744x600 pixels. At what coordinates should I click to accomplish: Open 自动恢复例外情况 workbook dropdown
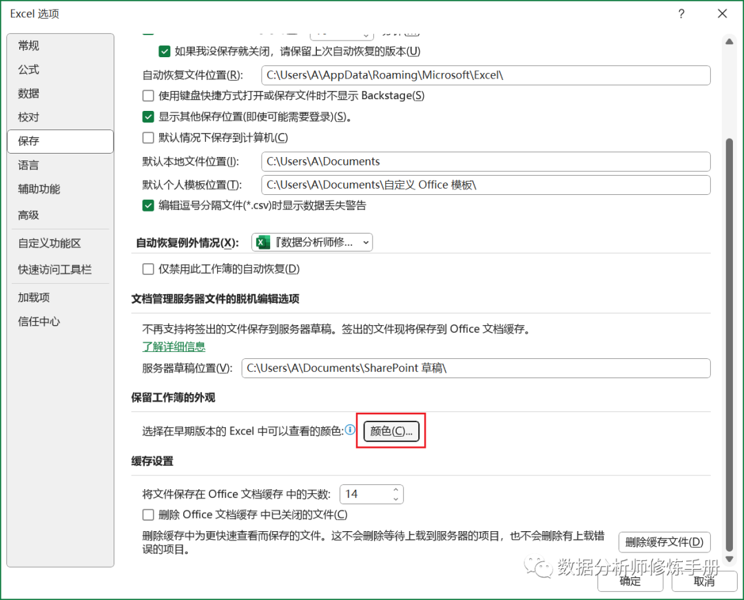tap(312, 242)
